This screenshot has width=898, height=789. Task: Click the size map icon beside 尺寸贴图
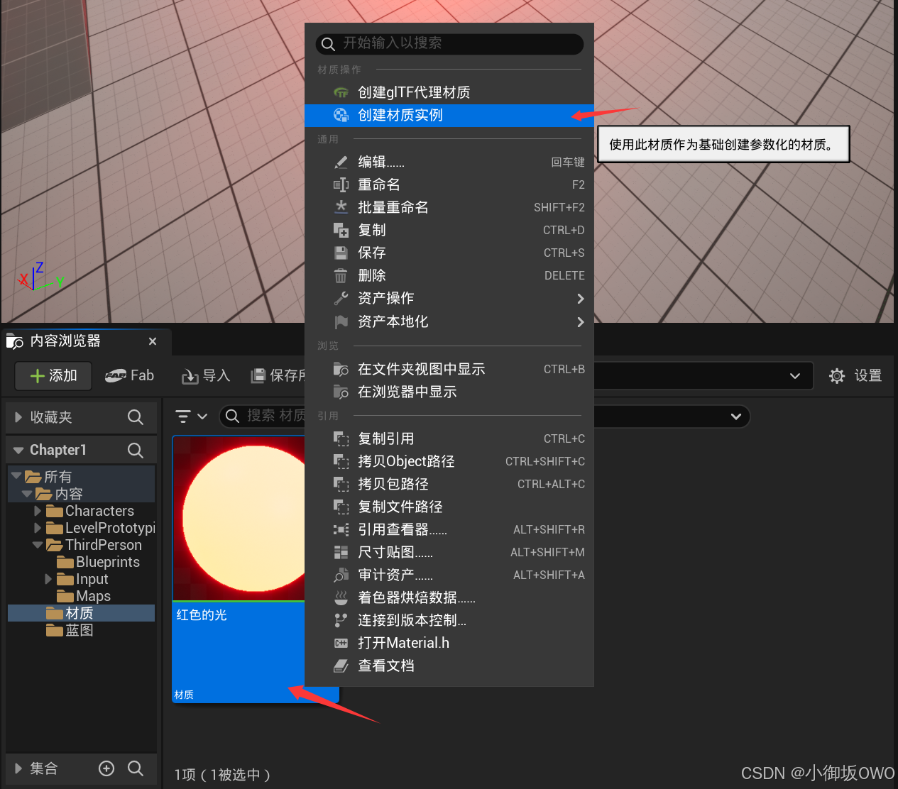pos(341,552)
